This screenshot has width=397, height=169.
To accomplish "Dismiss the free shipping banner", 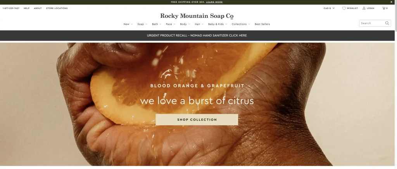I will click(391, 2).
